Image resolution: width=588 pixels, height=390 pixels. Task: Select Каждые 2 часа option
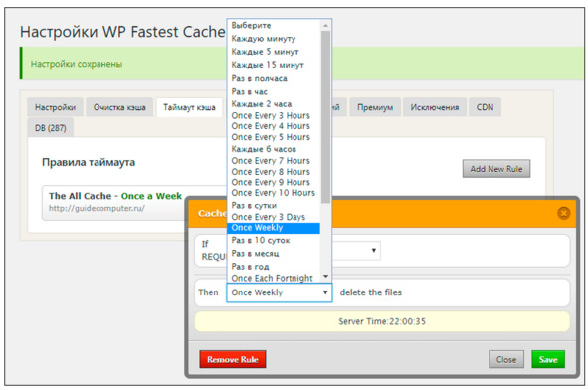274,103
